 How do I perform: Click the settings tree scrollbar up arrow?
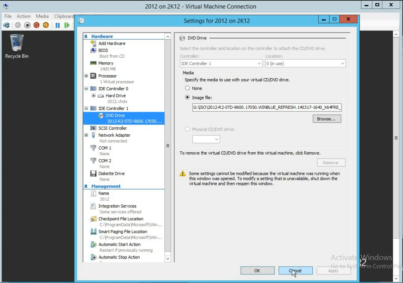(x=168, y=37)
